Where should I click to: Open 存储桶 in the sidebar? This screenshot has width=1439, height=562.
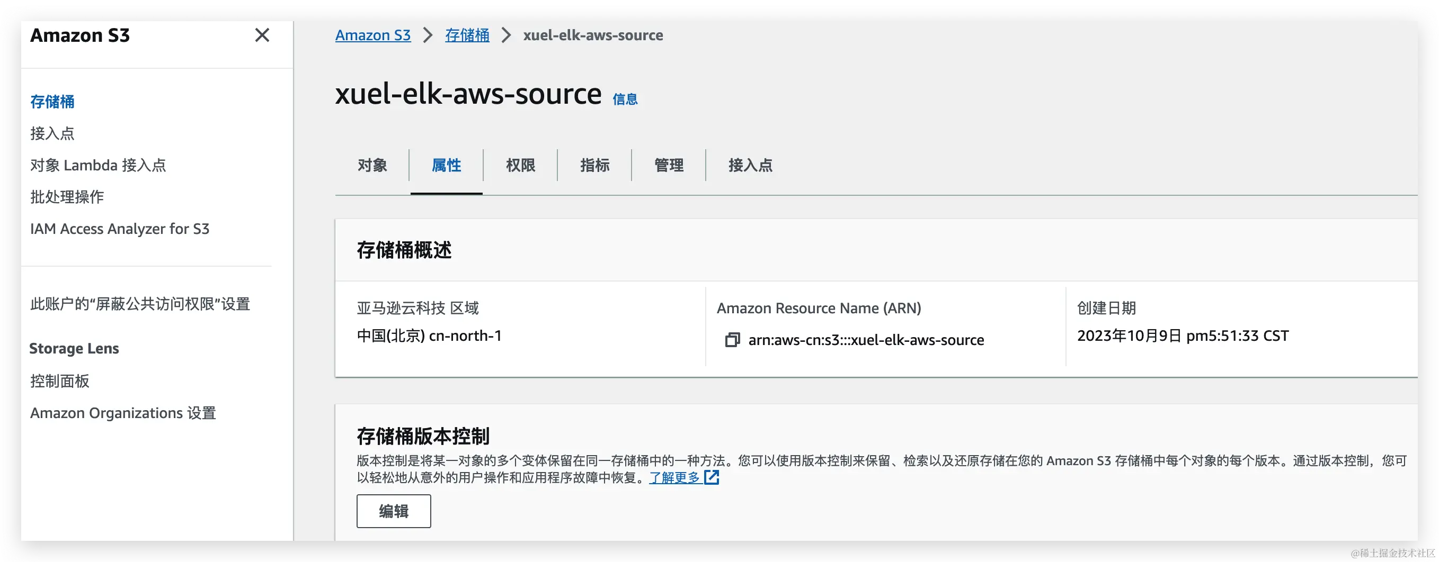tap(52, 102)
